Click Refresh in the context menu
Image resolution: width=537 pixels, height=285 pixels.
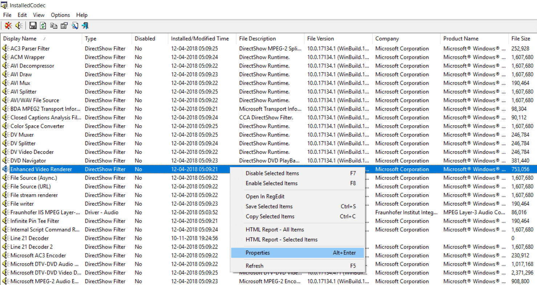point(255,266)
